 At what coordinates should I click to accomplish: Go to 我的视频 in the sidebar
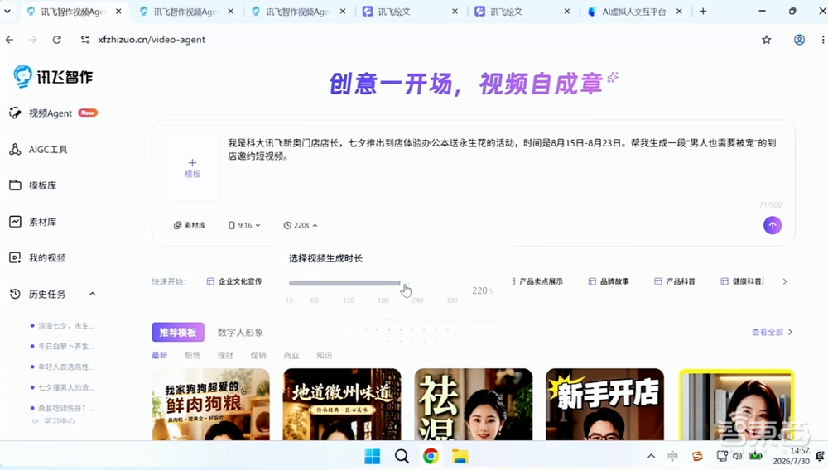37,257
